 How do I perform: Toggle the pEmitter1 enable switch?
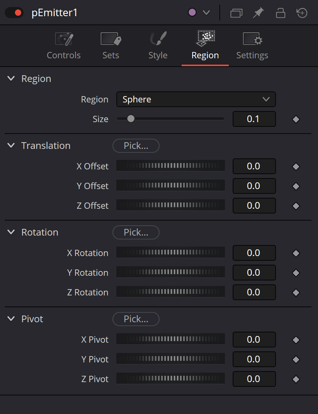(x=14, y=13)
